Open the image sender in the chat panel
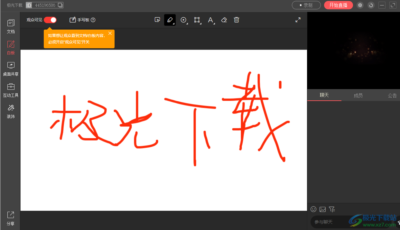Viewport: 400px width, 230px height. click(x=322, y=209)
